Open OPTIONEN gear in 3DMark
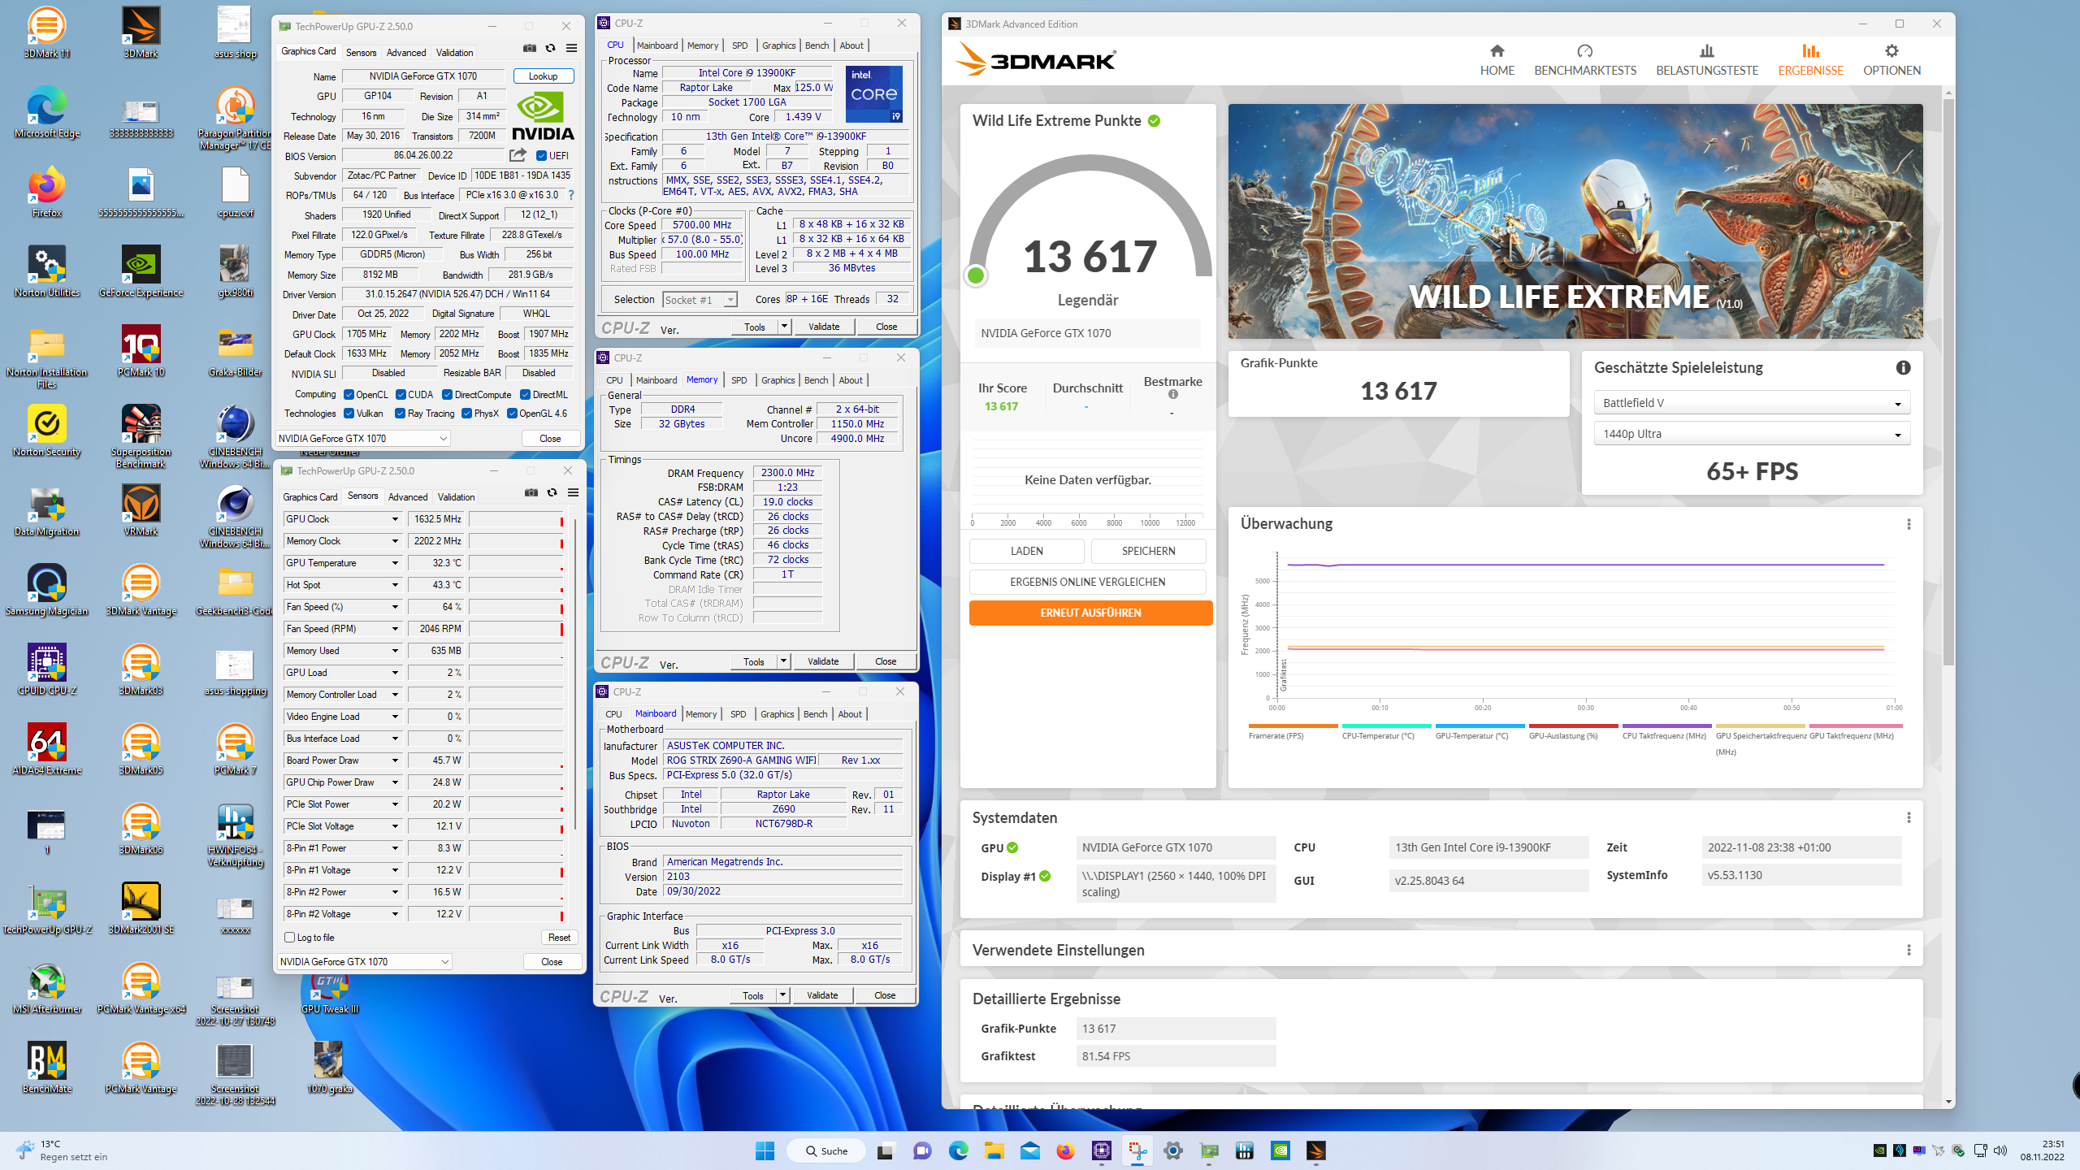Screen dimensions: 2080x1170 click(1891, 61)
